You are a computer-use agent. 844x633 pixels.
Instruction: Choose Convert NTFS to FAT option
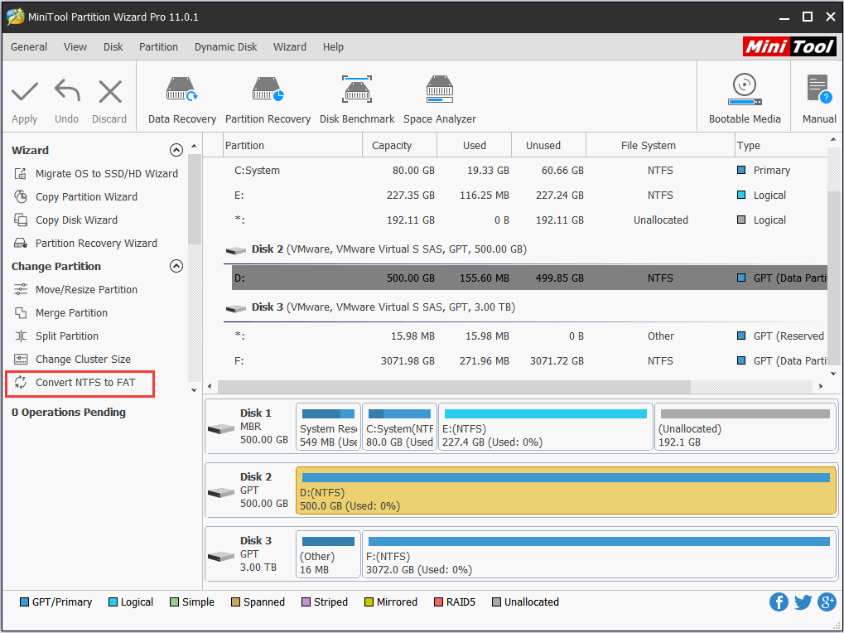pyautogui.click(x=85, y=382)
